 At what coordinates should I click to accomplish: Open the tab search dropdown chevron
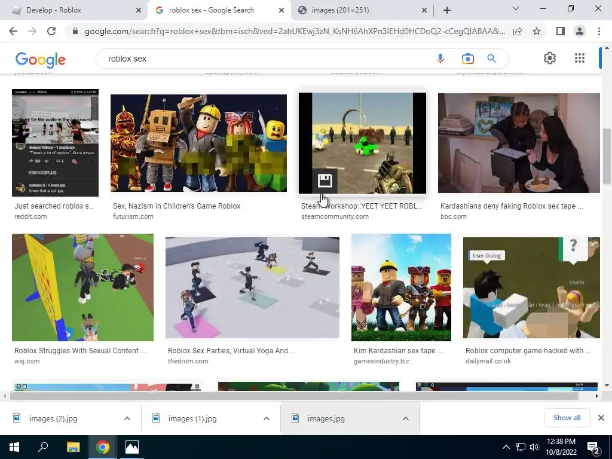pyautogui.click(x=516, y=8)
